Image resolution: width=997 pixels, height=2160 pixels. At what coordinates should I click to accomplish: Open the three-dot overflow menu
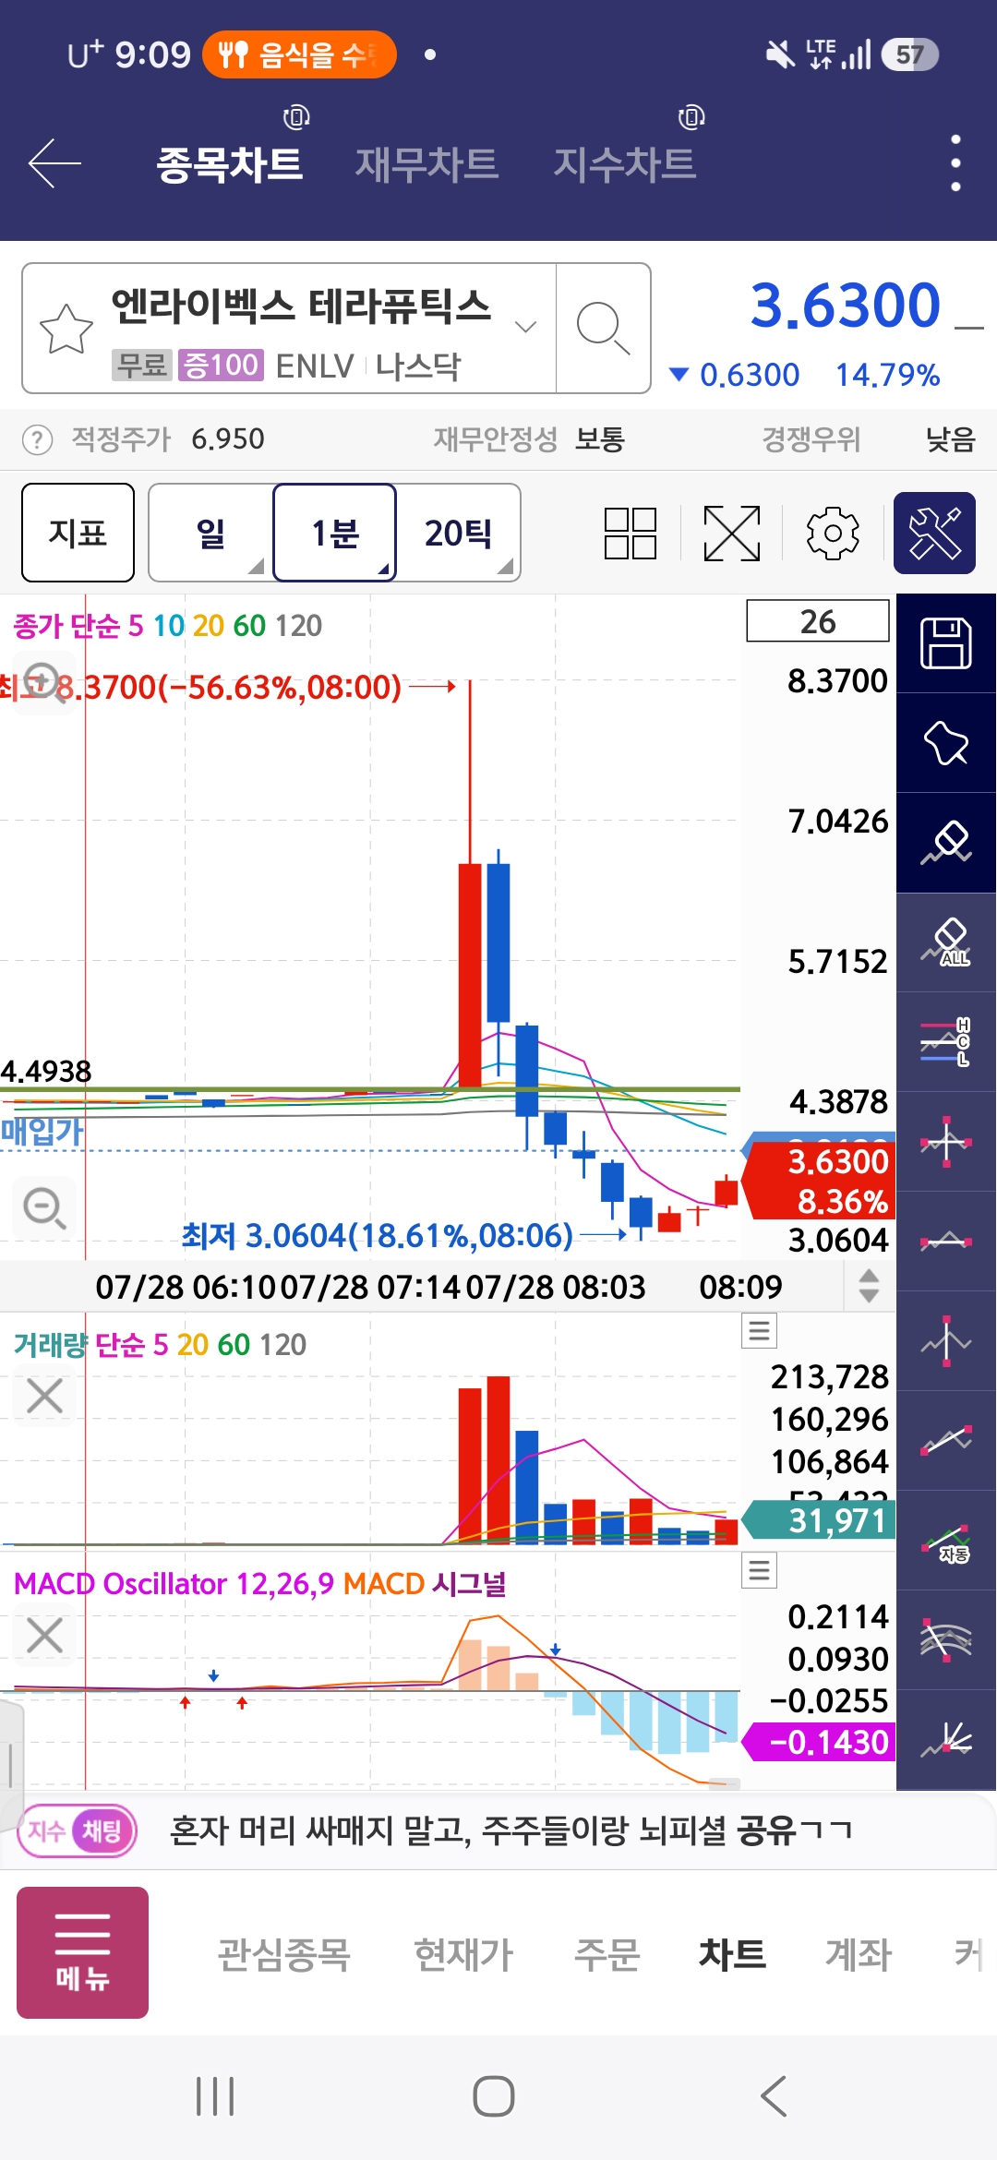tap(955, 163)
